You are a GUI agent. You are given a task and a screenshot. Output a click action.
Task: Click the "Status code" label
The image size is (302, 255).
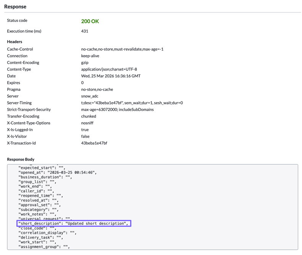pos(17,20)
